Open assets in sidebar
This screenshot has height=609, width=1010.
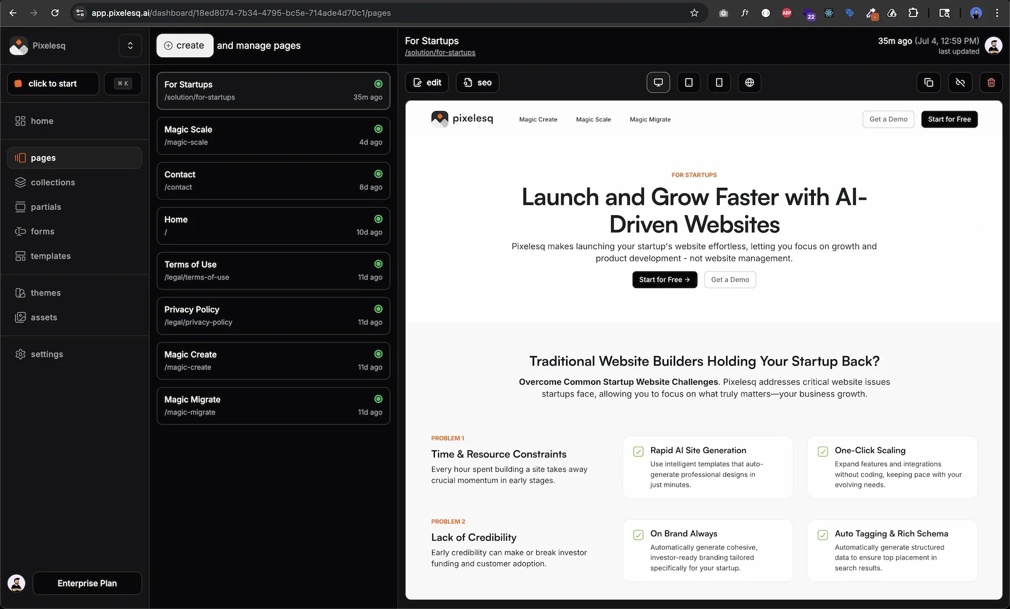click(74, 317)
